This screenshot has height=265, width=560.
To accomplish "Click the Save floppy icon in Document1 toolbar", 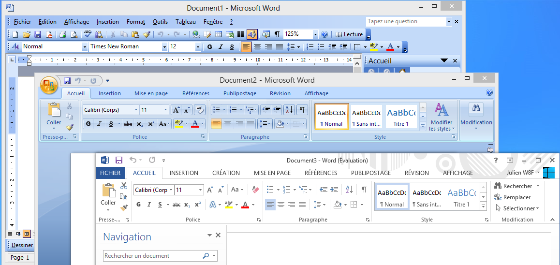I will [x=38, y=34].
